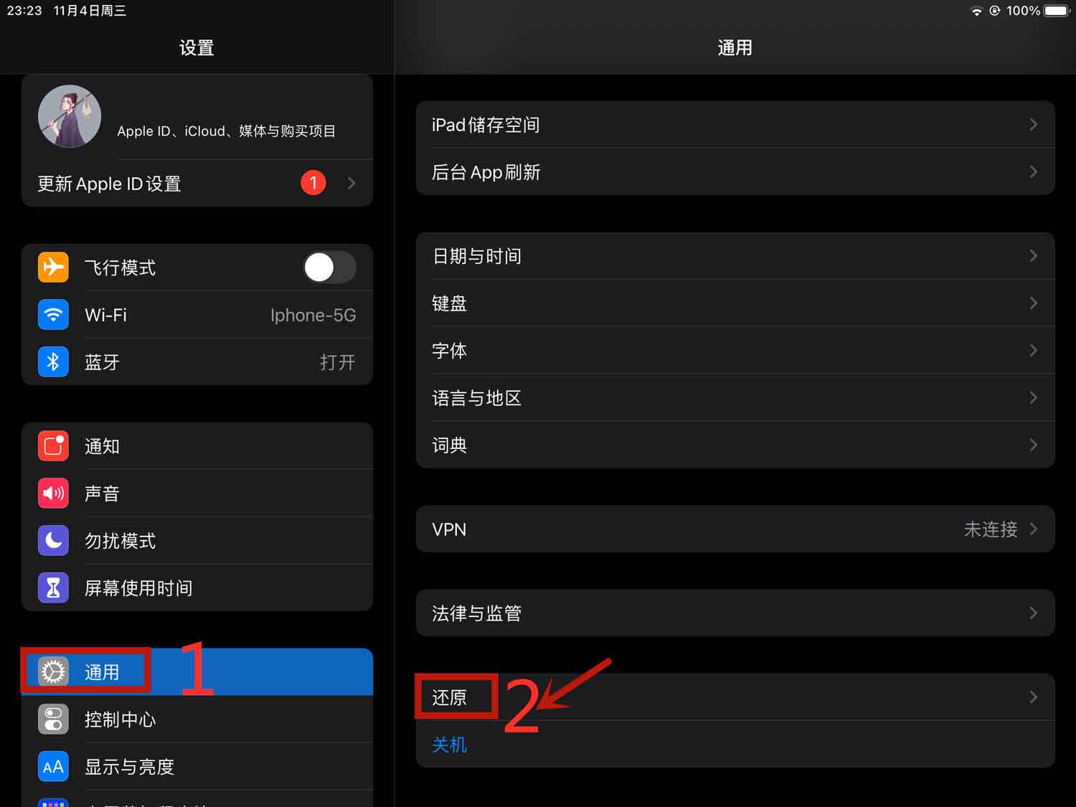Tap the blue 关机 link
The height and width of the screenshot is (807, 1076).
(x=450, y=745)
